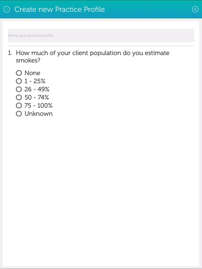The height and width of the screenshot is (269, 202).
Task: Click the word 'estimate' in the question
Action: pyautogui.click(x=157, y=53)
